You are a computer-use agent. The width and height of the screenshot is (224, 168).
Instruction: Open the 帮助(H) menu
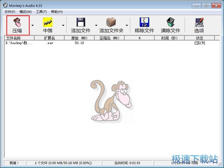click(57, 12)
